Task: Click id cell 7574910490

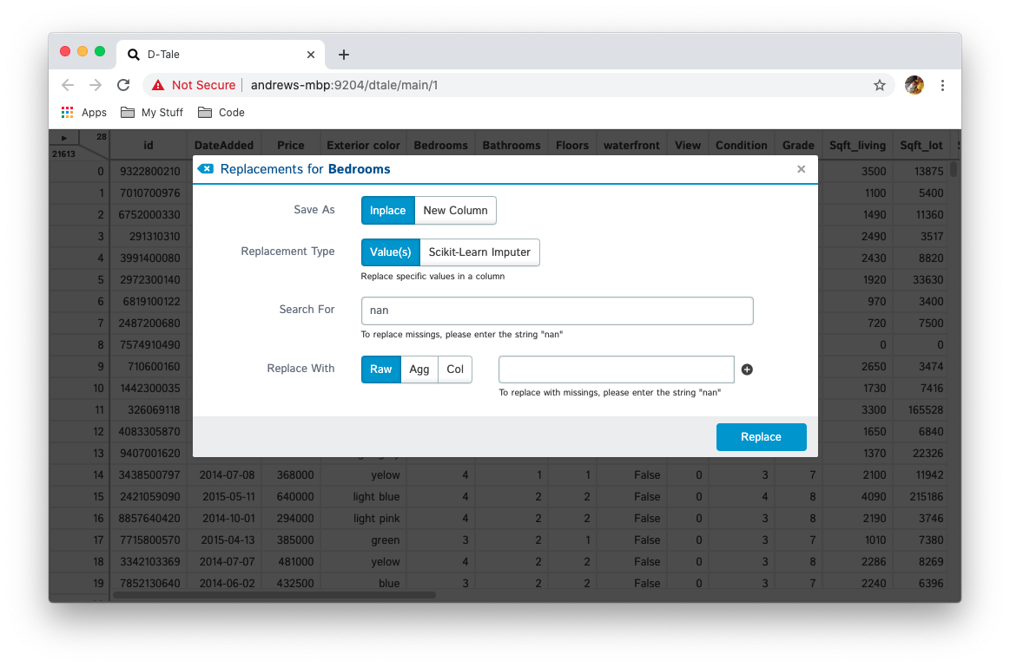Action: coord(149,344)
